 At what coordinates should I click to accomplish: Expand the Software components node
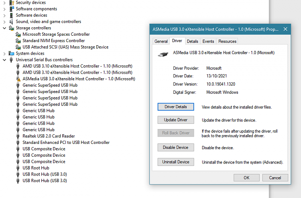click(x=4, y=9)
